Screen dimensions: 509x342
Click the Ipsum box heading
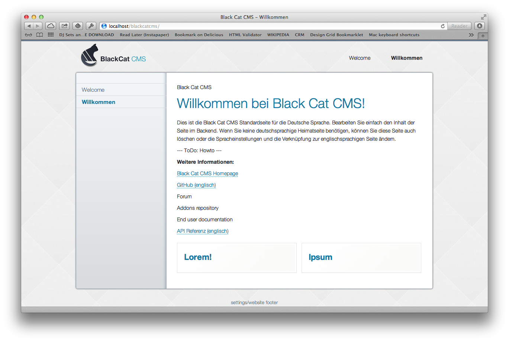tap(320, 257)
